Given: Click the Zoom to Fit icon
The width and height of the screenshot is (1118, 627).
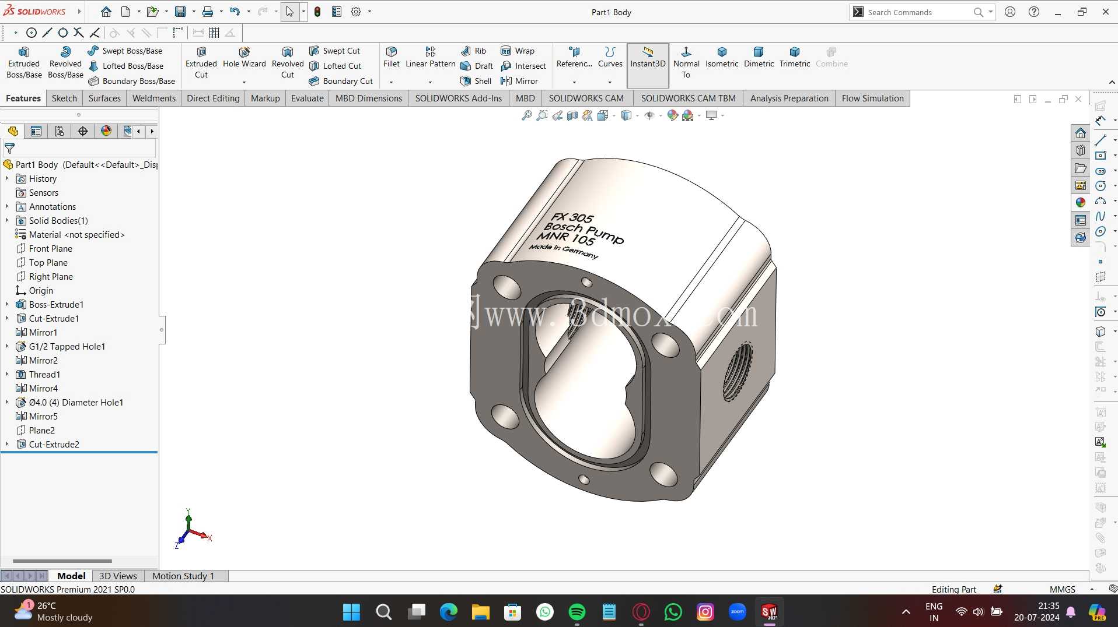Looking at the screenshot, I should [x=526, y=115].
